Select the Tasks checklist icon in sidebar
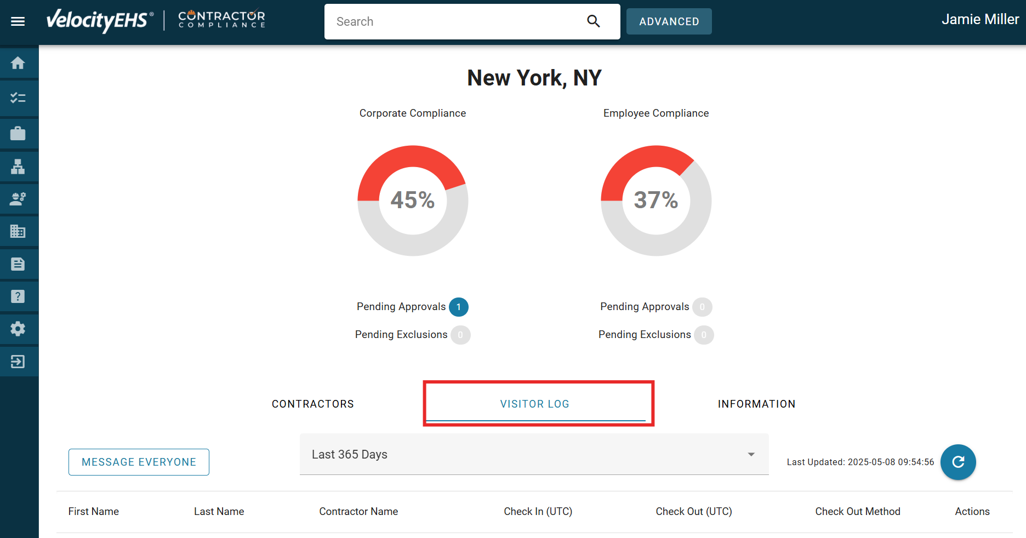 (18, 98)
